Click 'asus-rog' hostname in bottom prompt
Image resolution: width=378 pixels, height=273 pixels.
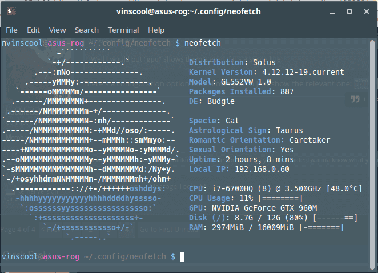[61, 256]
